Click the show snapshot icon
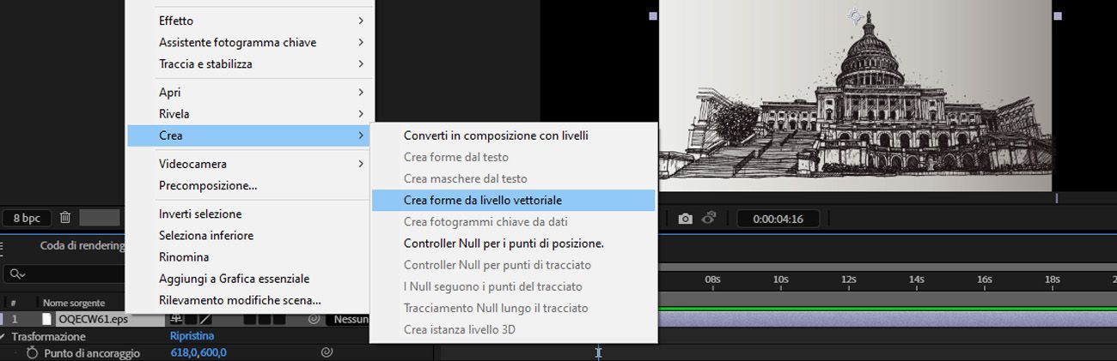This screenshot has height=361, width=1117. pos(711,219)
